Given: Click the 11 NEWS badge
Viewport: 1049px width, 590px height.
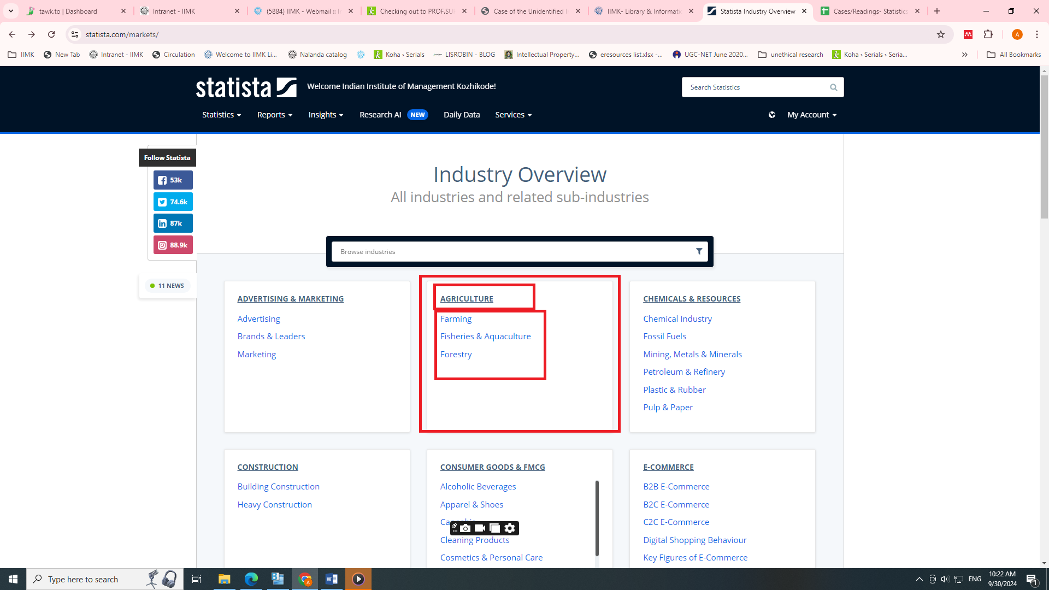Looking at the screenshot, I should coord(167,286).
